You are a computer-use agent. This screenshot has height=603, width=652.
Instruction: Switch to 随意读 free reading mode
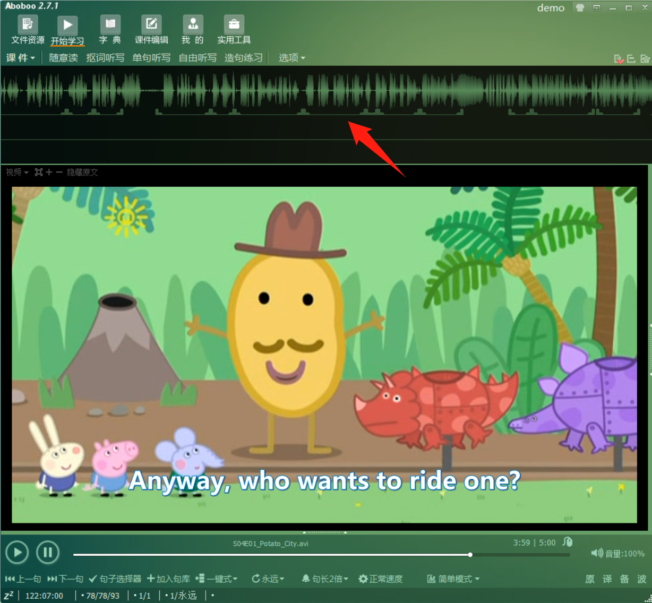point(63,58)
